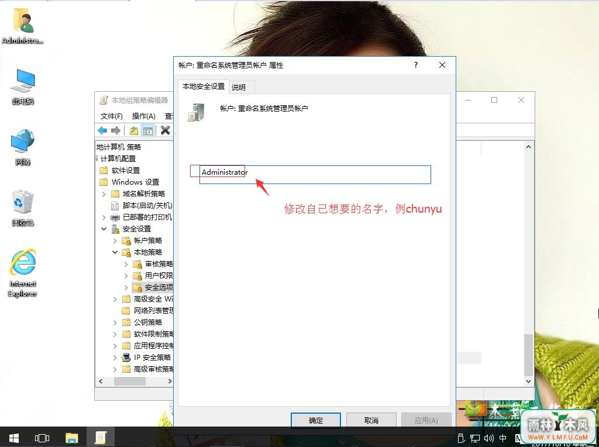Click tree horizontal scrollbar left arrow
599x447 pixels.
click(101, 382)
